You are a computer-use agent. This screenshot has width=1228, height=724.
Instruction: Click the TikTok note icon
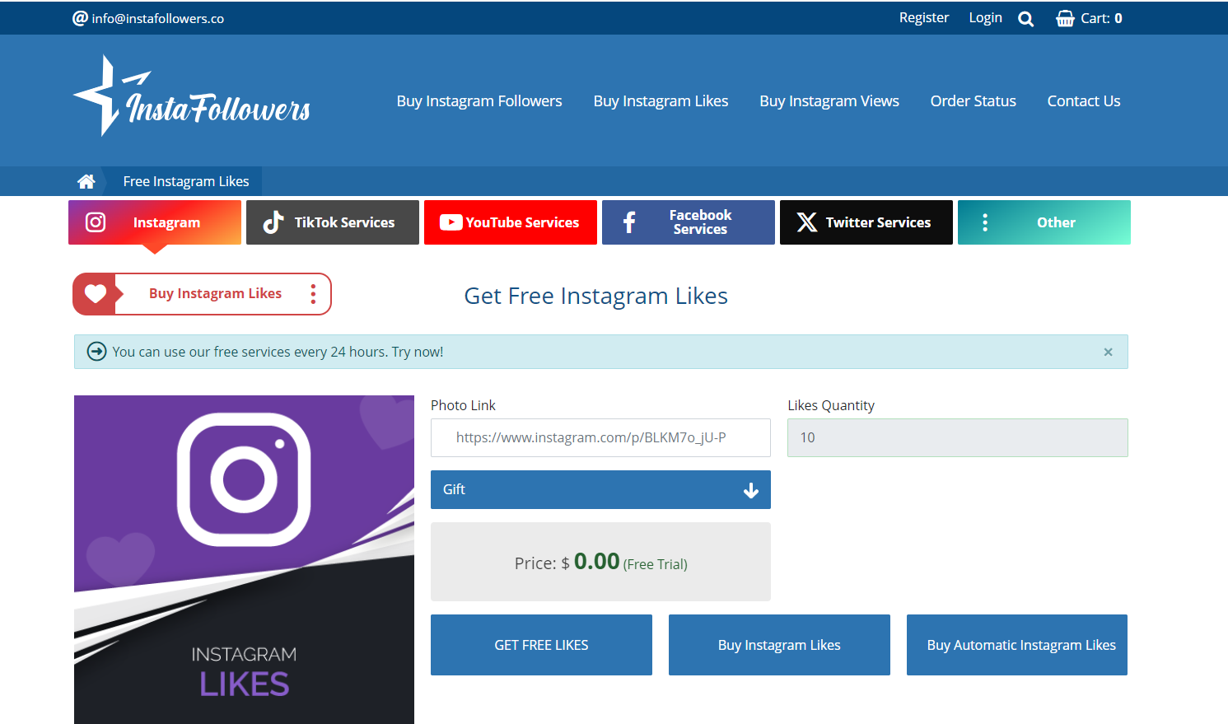click(x=273, y=222)
